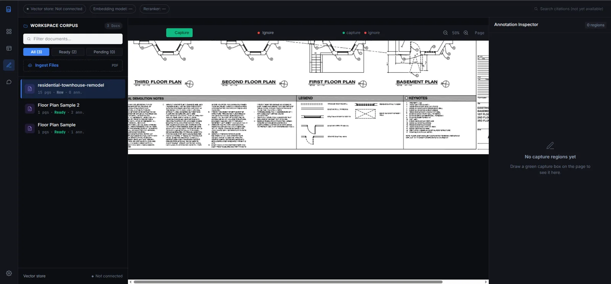Click the Page label in viewer toolbar
Viewport: 611px width, 284px height.
(x=479, y=33)
